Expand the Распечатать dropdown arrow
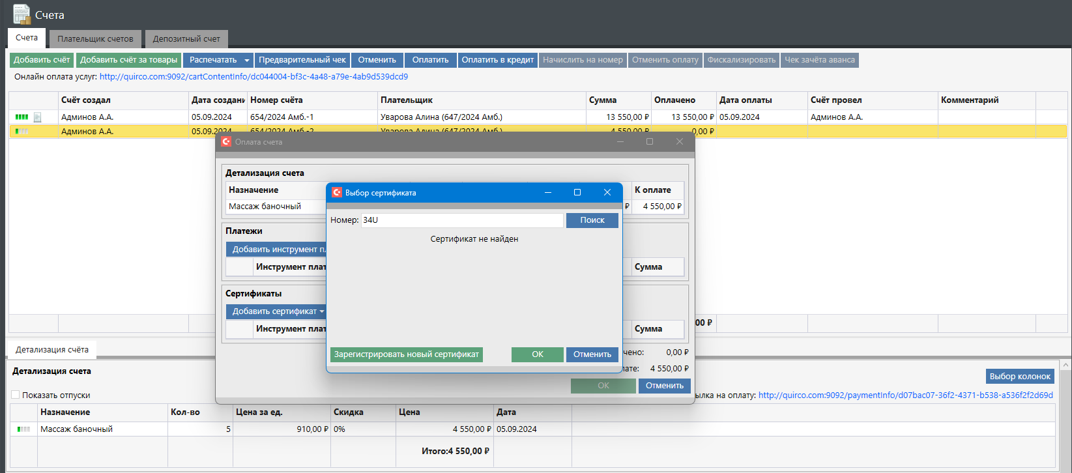Screen dimensions: 1072x473 click(246, 61)
